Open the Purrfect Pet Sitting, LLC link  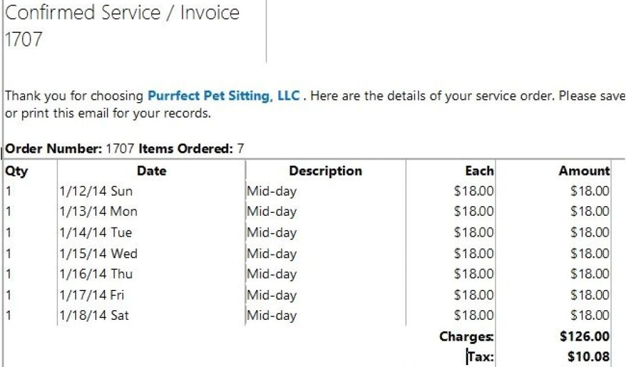(x=224, y=96)
